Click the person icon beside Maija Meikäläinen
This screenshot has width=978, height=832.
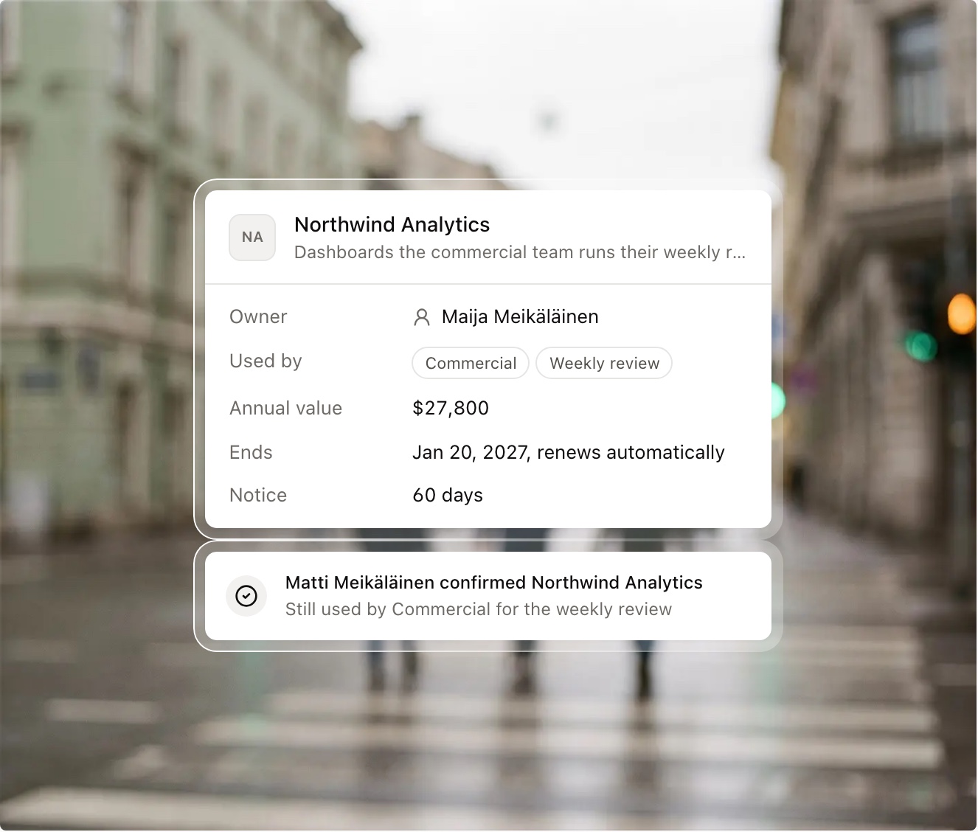[x=422, y=317]
